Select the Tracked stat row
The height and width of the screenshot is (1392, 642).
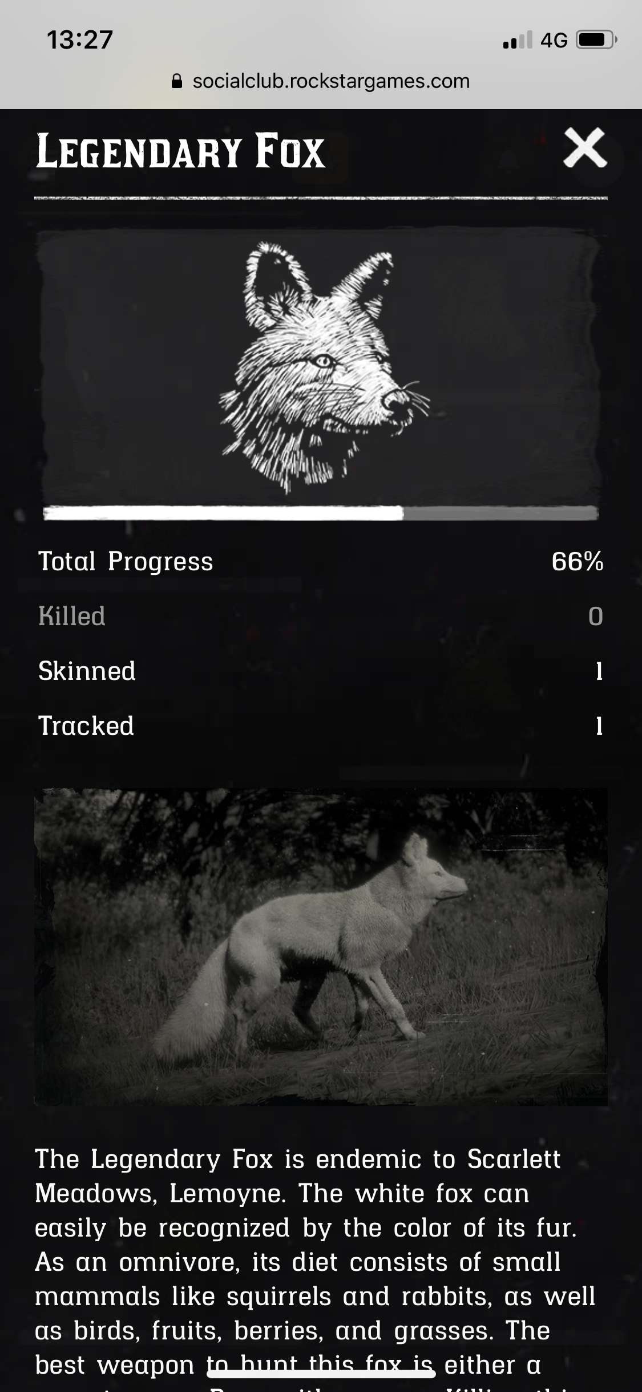coord(321,726)
